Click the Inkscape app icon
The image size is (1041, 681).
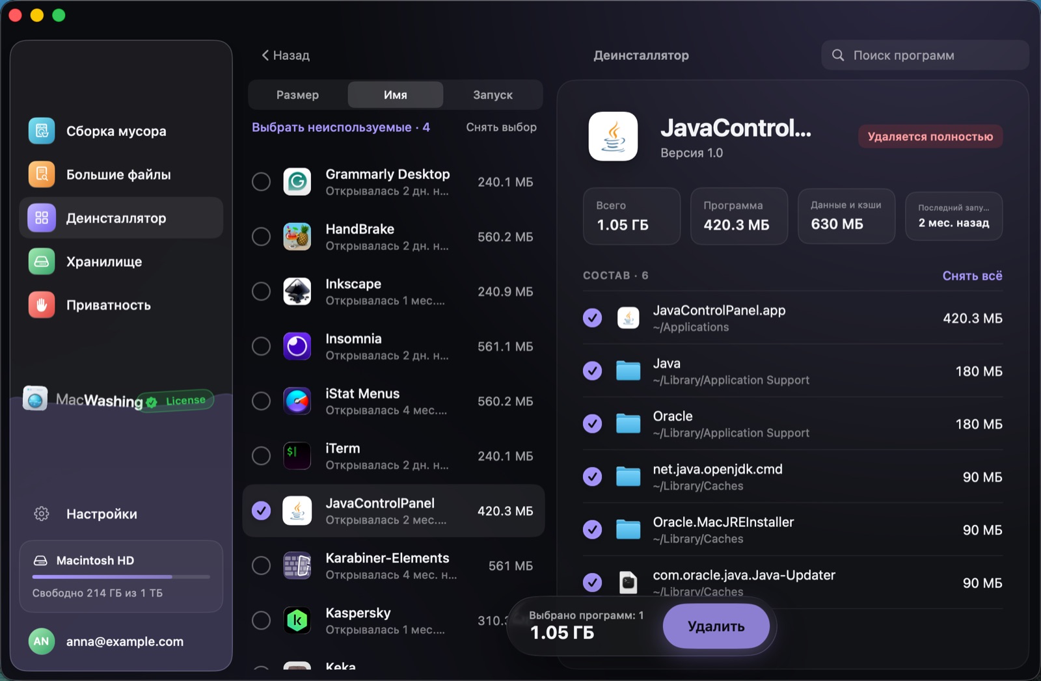point(297,291)
